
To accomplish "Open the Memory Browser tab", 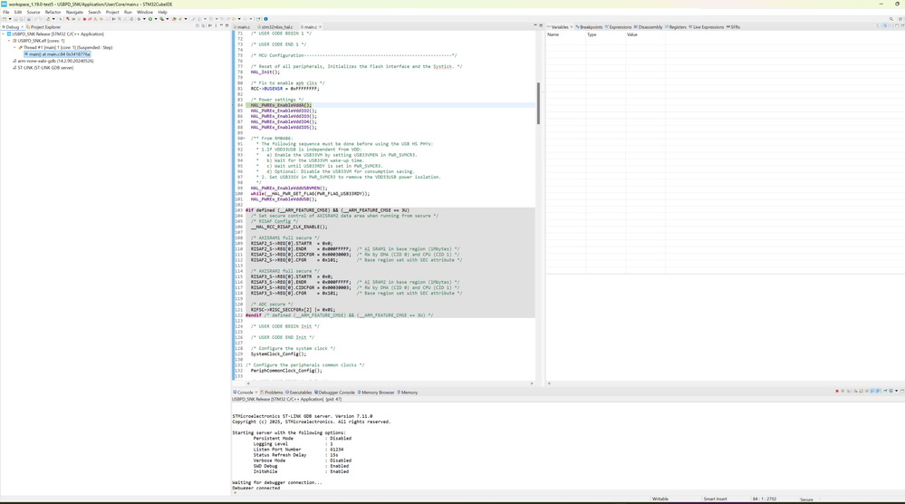I will click(x=378, y=393).
